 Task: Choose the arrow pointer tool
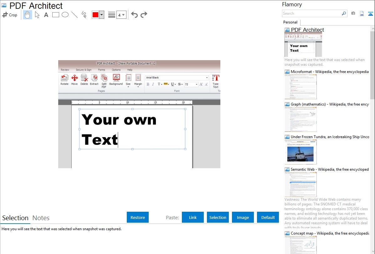[37, 15]
